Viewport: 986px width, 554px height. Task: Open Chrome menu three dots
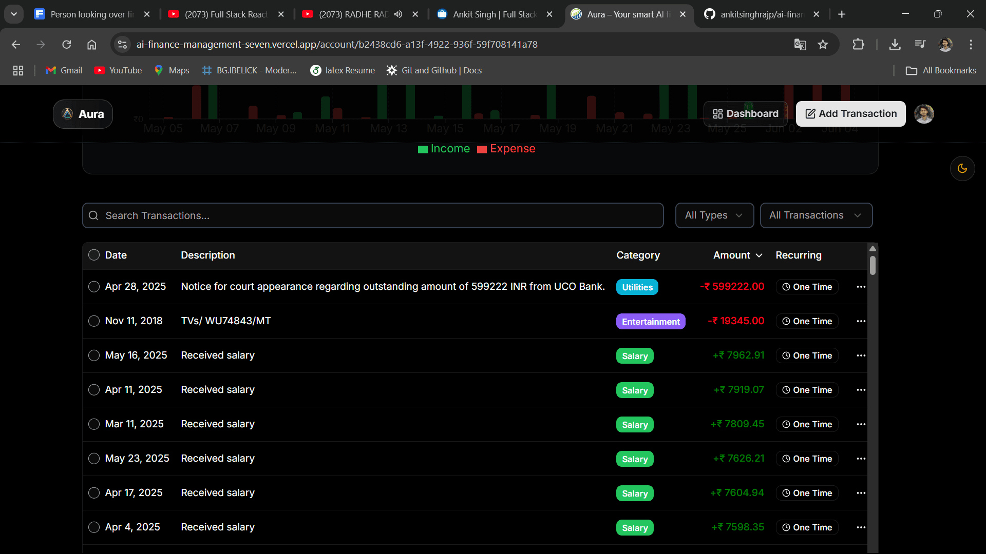[971, 45]
